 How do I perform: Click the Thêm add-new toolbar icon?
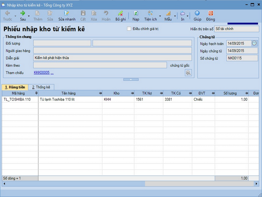(x=37, y=13)
